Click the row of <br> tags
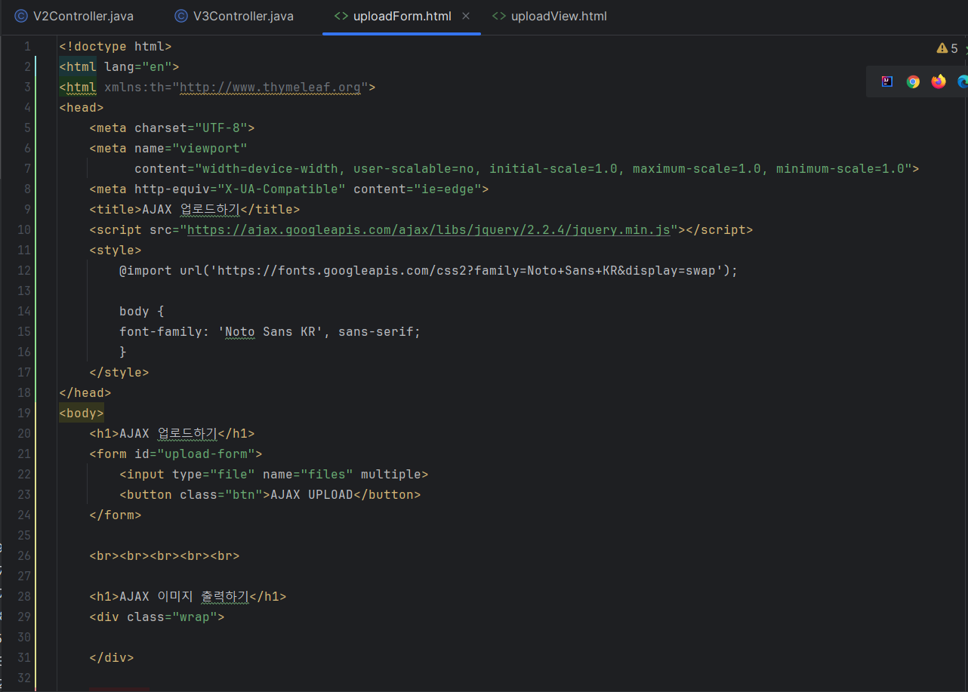This screenshot has height=692, width=968. point(165,556)
